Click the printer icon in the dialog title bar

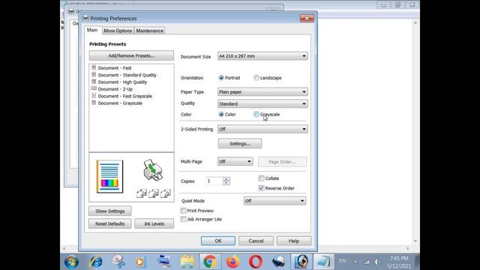(85, 18)
